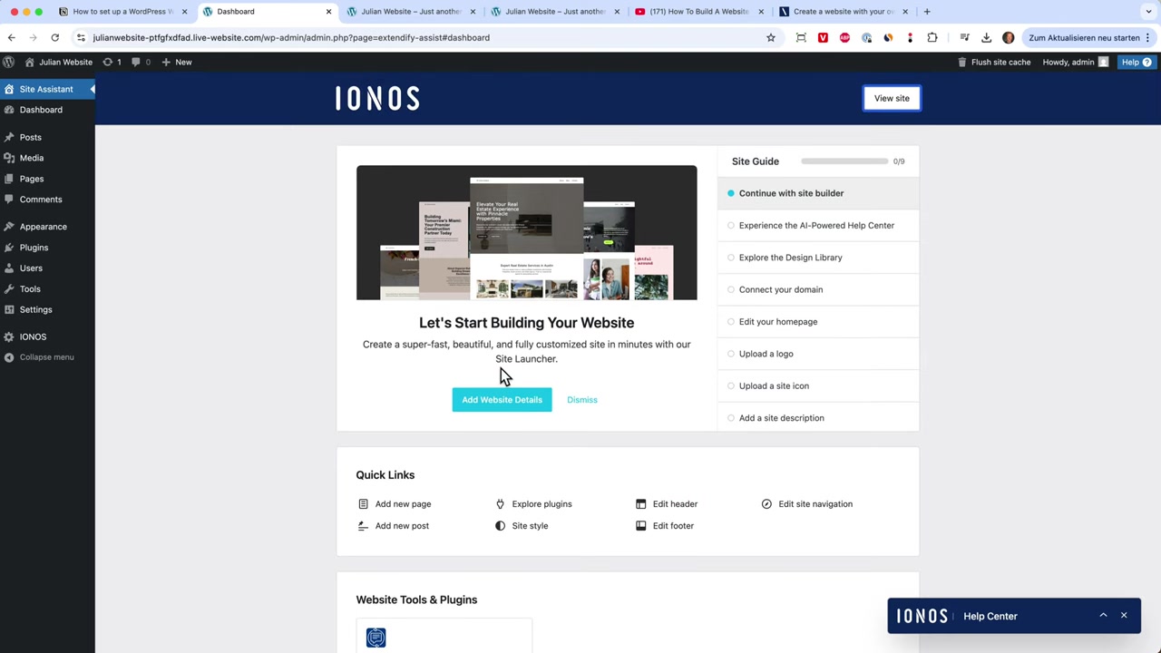Viewport: 1161px width, 653px height.
Task: Click the Tools wrench icon
Action: [9, 289]
